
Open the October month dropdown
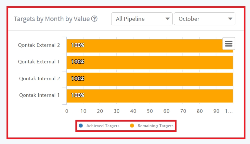coord(204,19)
